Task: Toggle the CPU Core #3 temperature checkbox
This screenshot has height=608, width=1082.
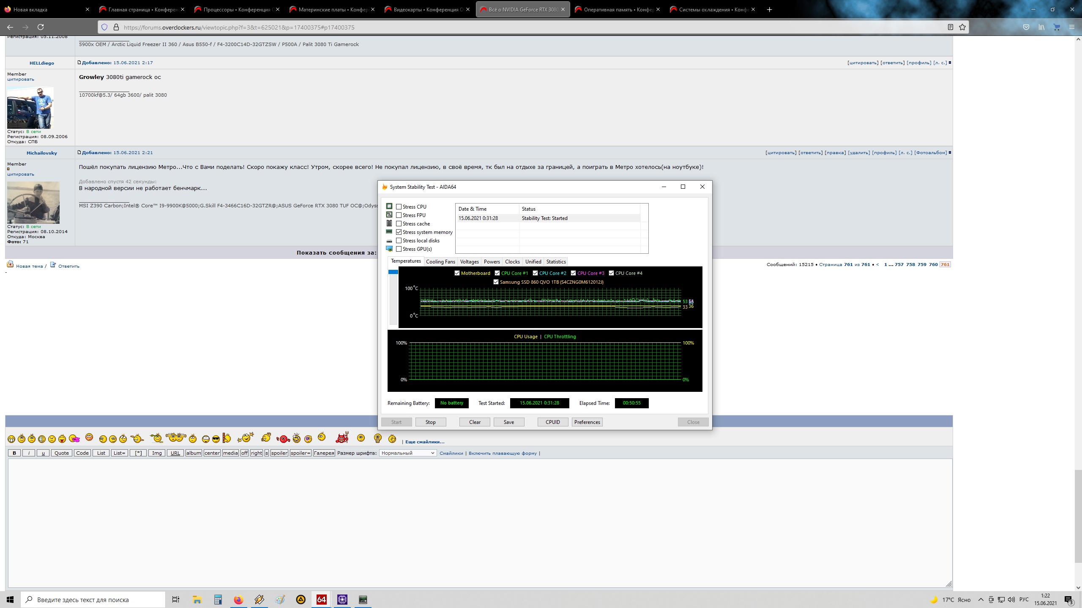Action: 573,273
